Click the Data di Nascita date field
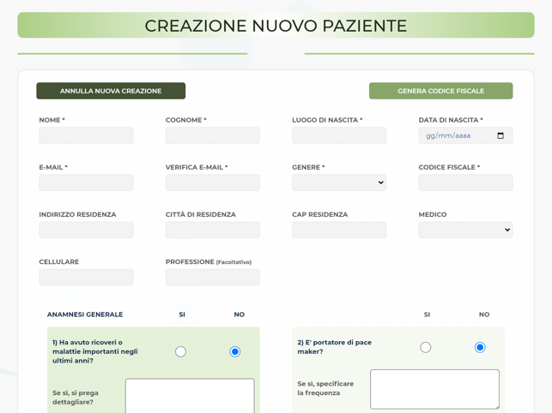The height and width of the screenshot is (413, 552). [465, 135]
